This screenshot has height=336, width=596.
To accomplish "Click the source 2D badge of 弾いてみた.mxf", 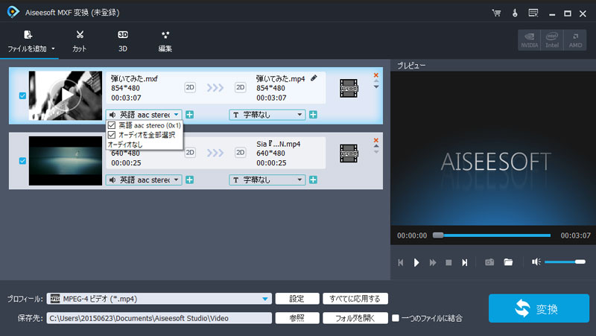I will click(190, 87).
